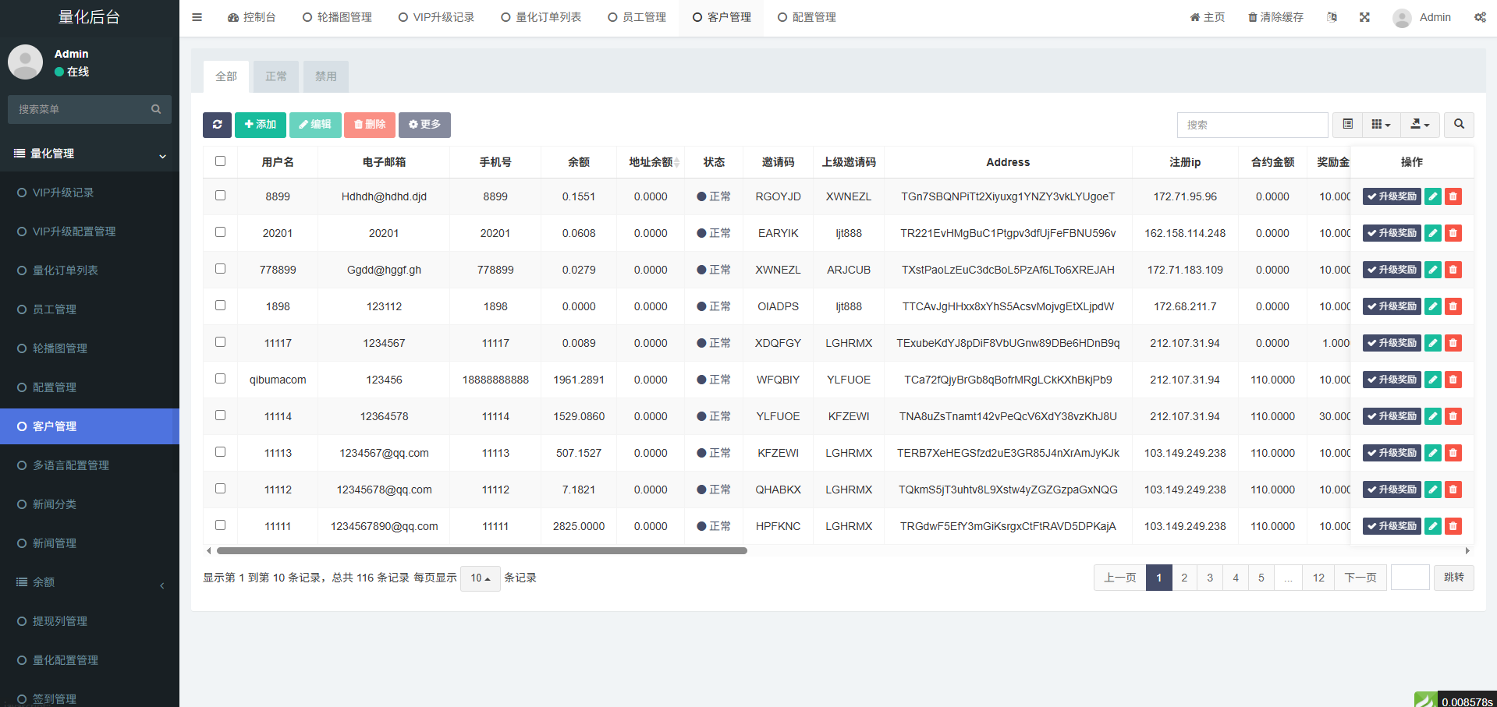
Task: Open the export data dropdown
Action: 1420,125
